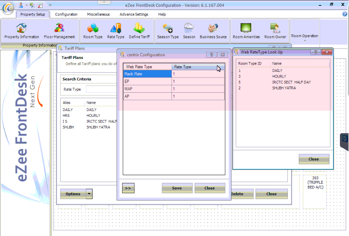Screen dimensions: 349x236
Task: Click the third quick access toolbar icon
Action: (x=40, y=5)
